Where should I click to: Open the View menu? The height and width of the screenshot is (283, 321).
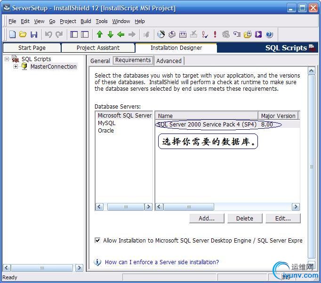pos(39,21)
